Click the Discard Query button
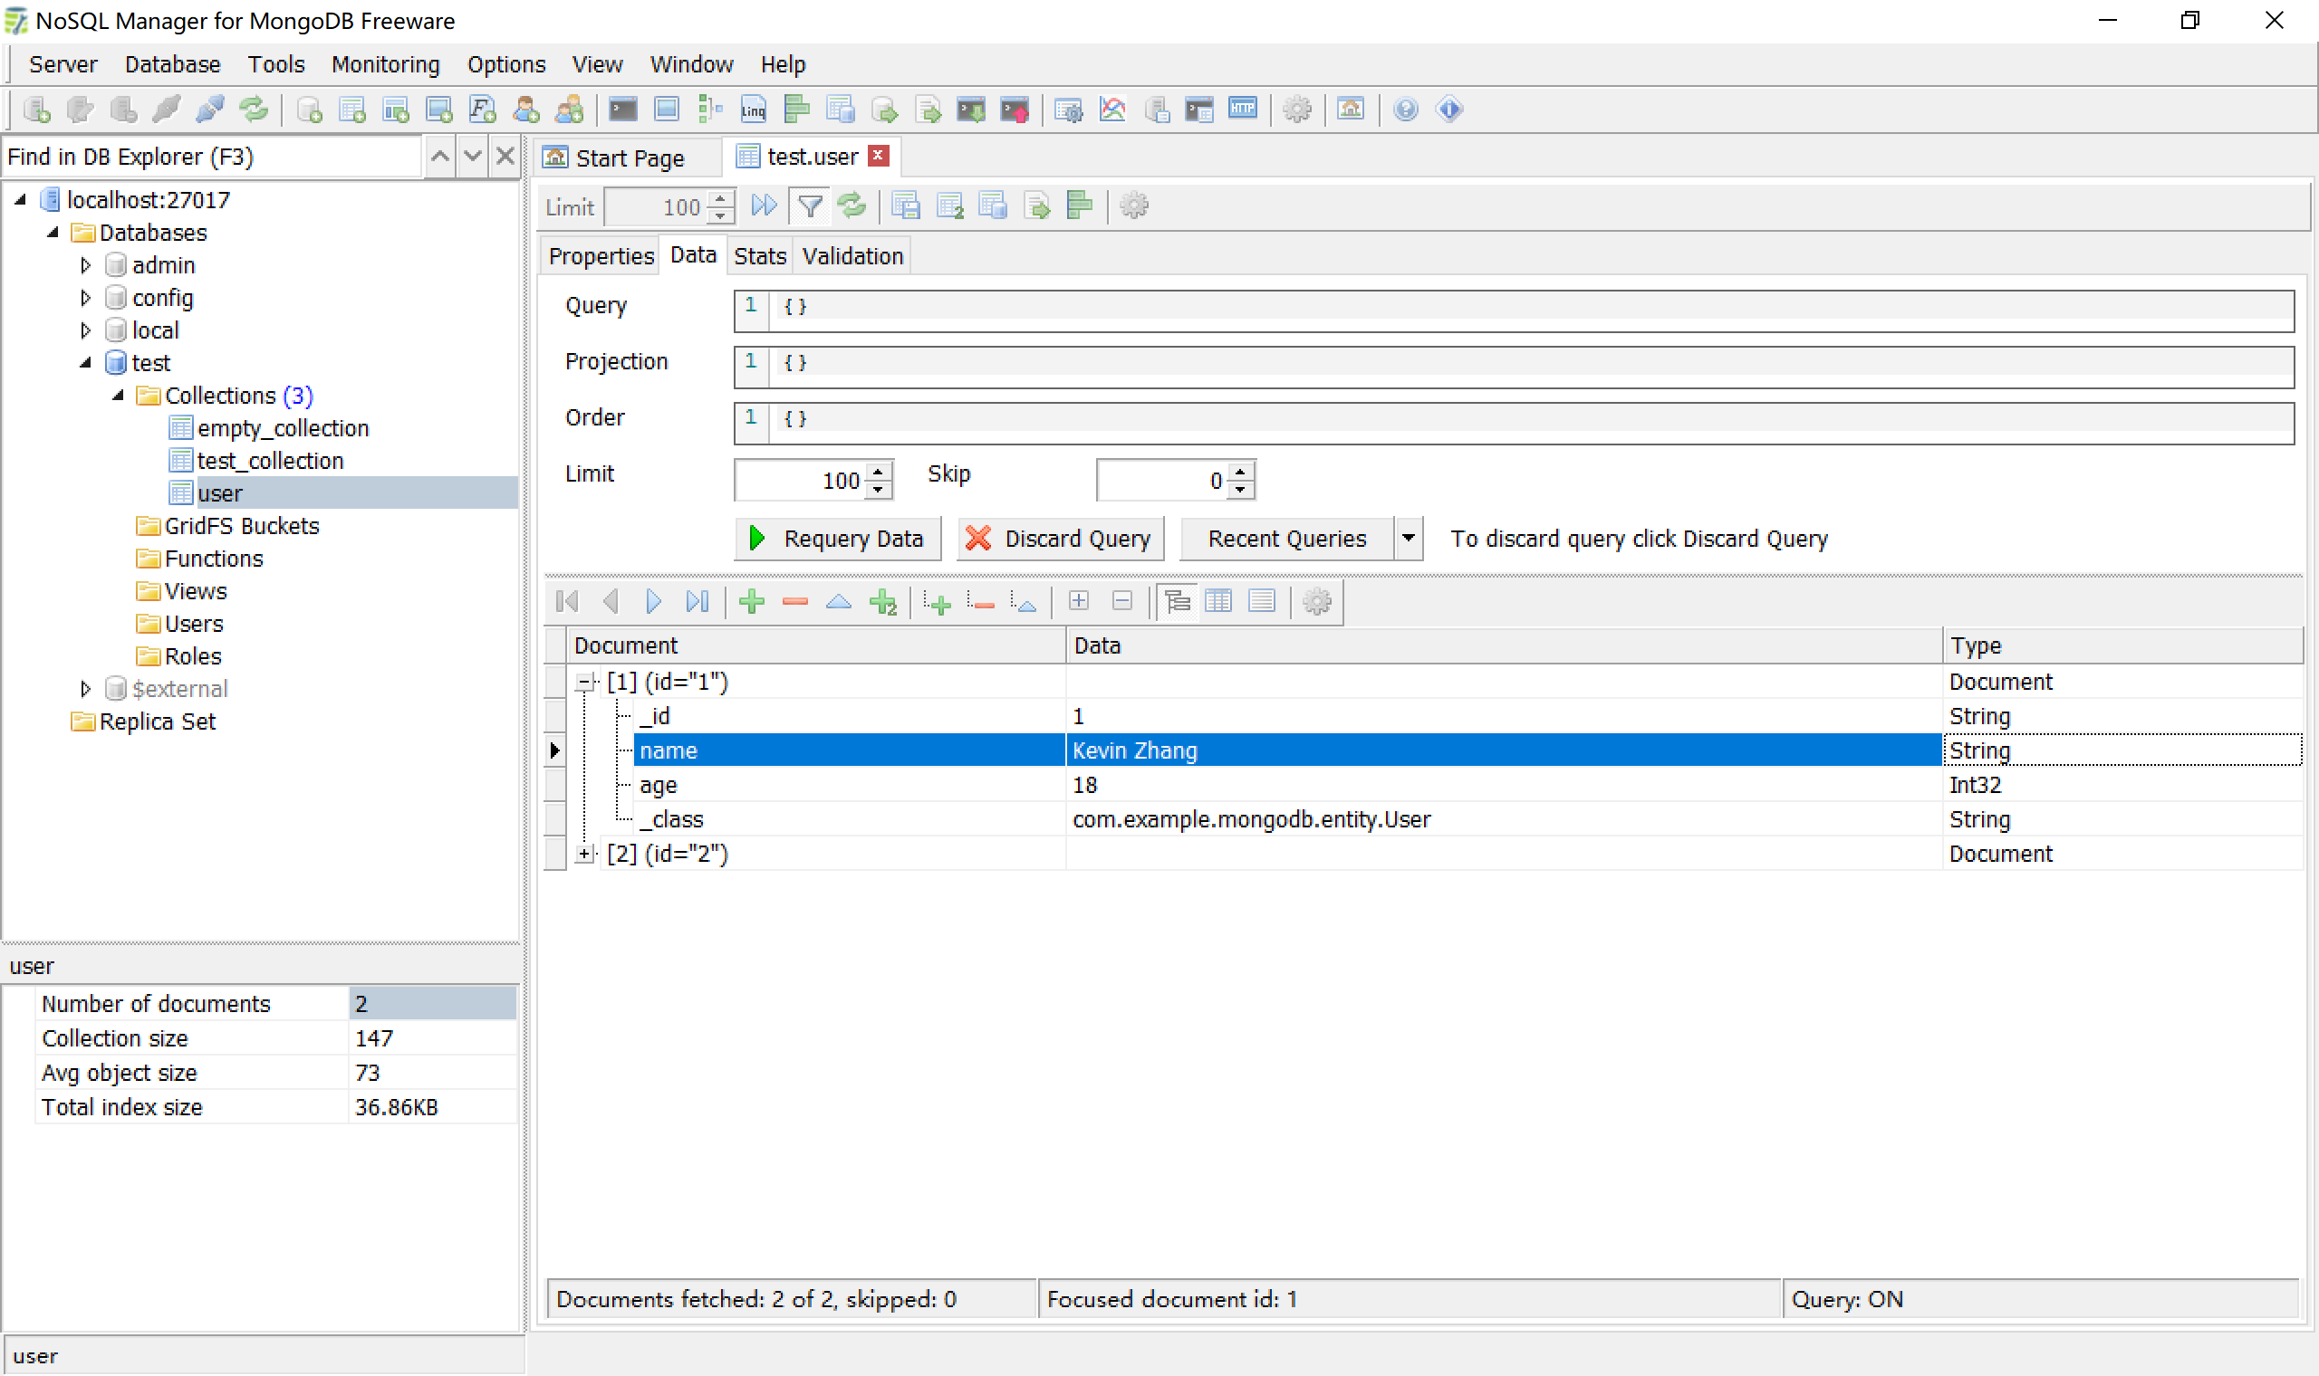 pos(1059,539)
